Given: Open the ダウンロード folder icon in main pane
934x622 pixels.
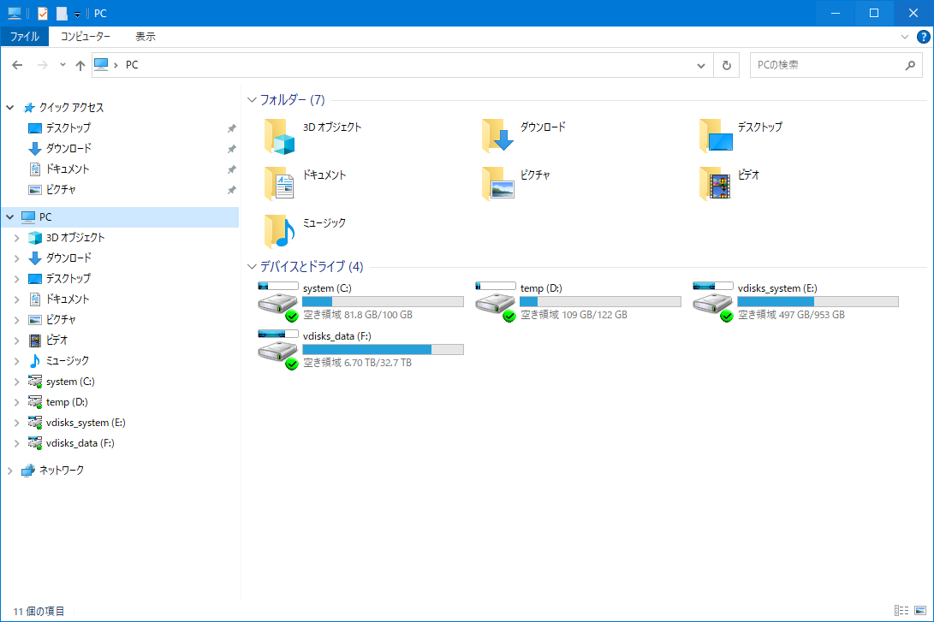Looking at the screenshot, I should coord(497,135).
